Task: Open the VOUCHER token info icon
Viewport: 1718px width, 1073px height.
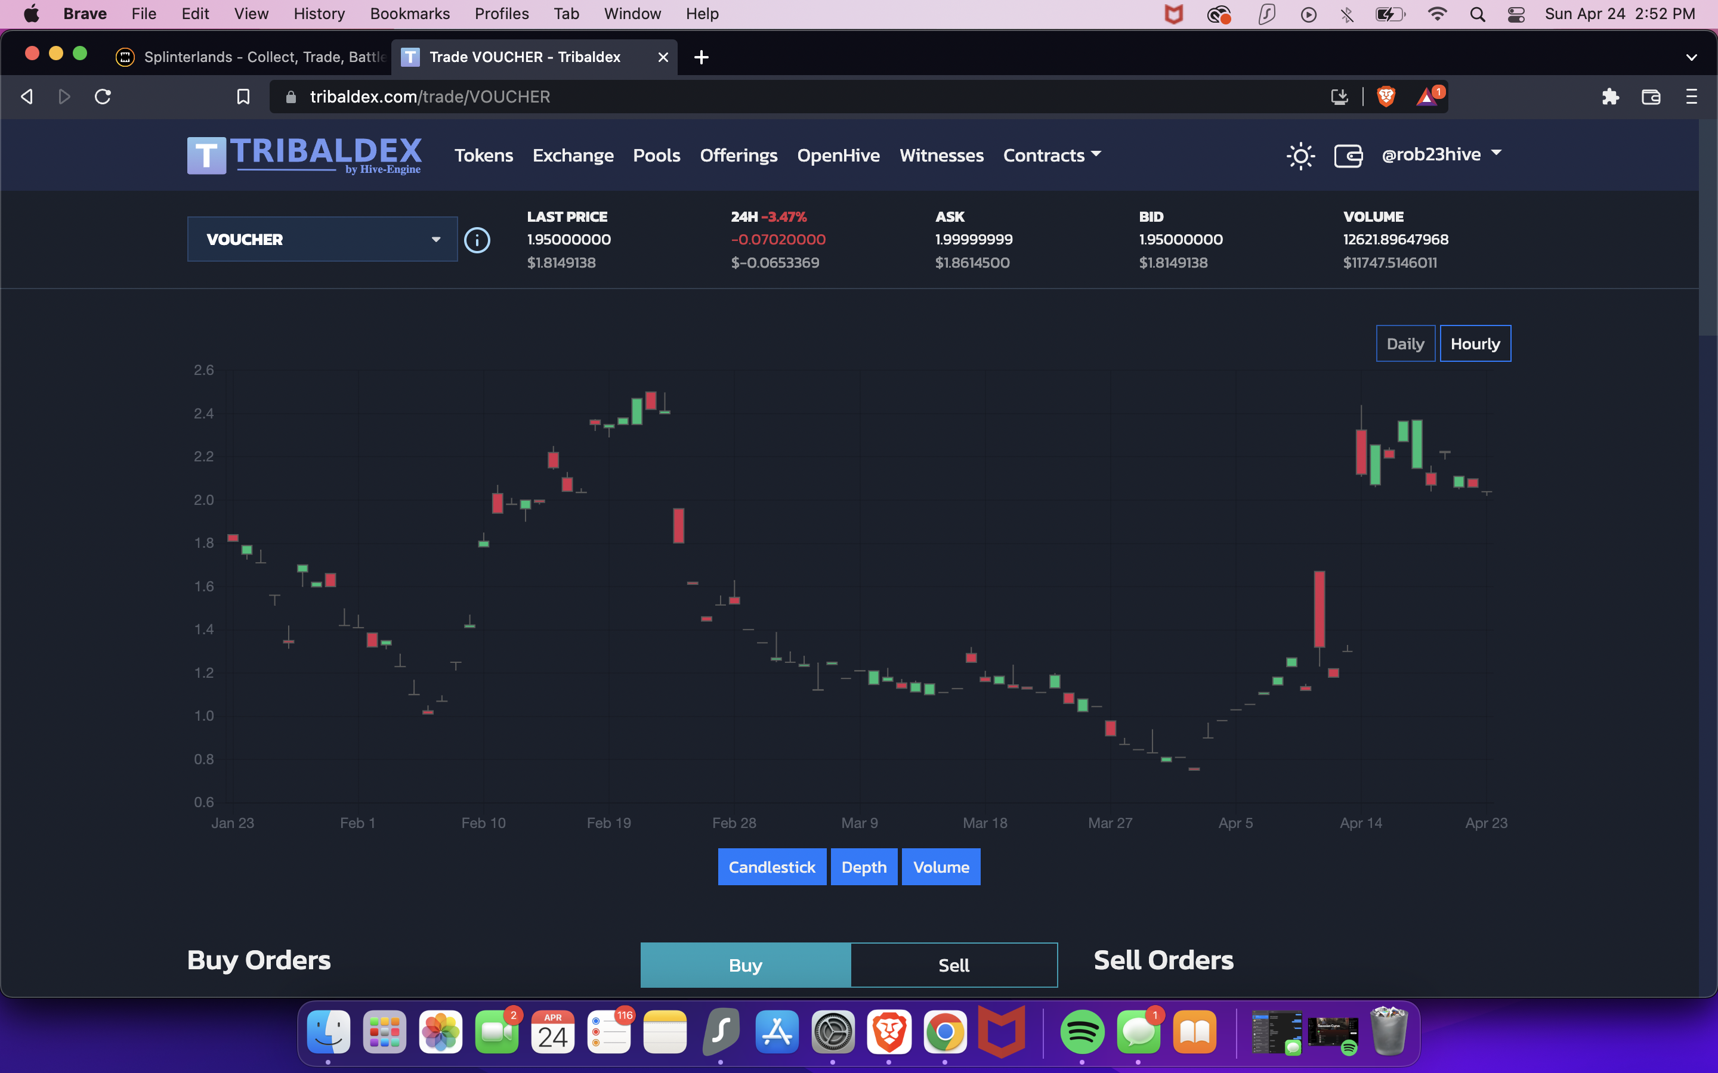Action: [x=477, y=240]
